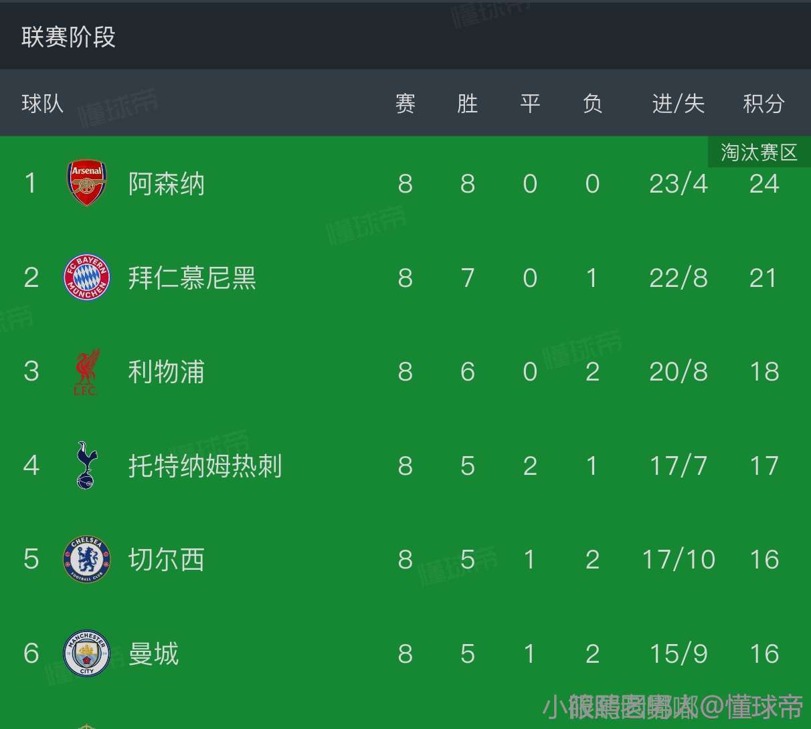Click the 淘汰赛区 zone label

tap(759, 152)
